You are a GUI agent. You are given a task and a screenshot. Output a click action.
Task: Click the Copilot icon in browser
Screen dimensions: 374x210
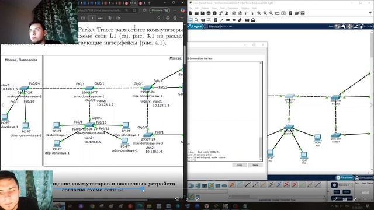pyautogui.click(x=182, y=10)
